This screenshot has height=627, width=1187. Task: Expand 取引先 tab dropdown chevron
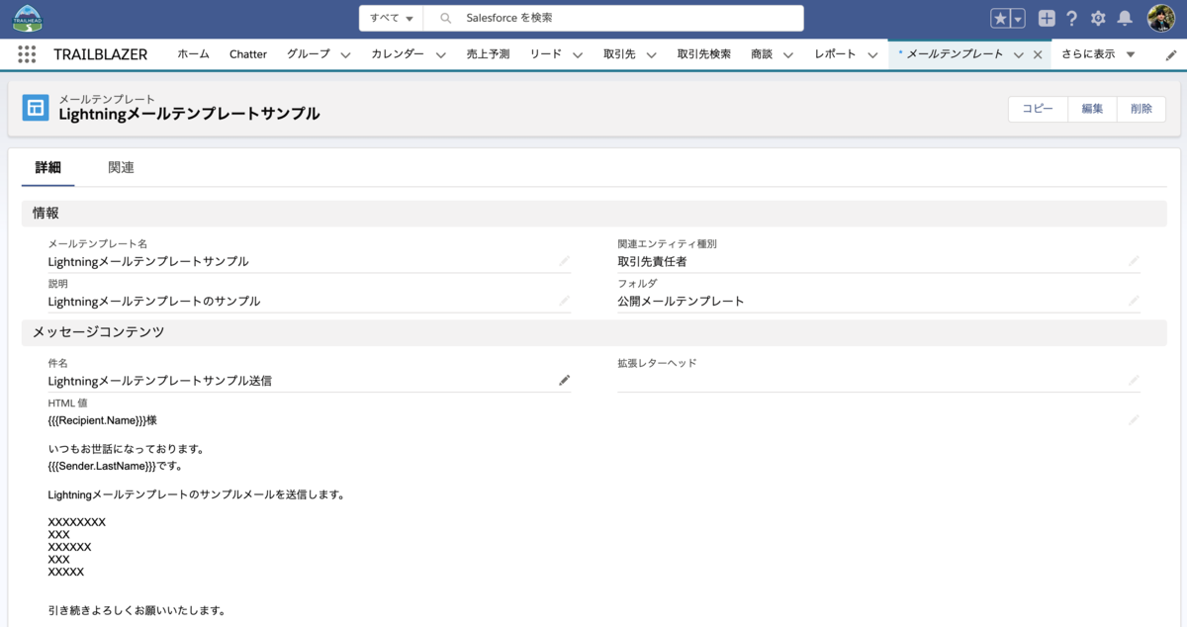[652, 55]
